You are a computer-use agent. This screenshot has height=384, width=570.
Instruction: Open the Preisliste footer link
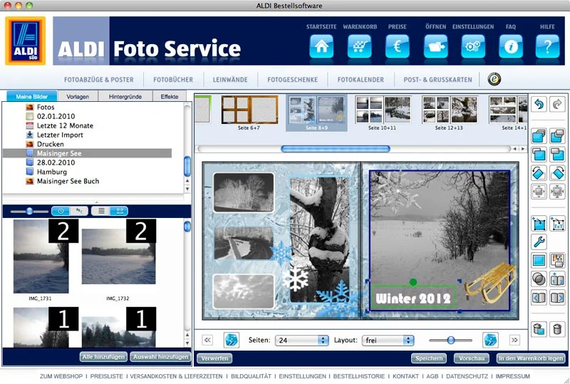pos(106,376)
